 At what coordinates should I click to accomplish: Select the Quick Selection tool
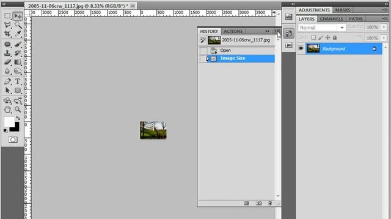18,25
